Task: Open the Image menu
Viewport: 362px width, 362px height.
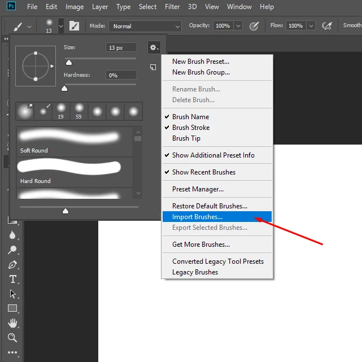Action: pyautogui.click(x=75, y=7)
